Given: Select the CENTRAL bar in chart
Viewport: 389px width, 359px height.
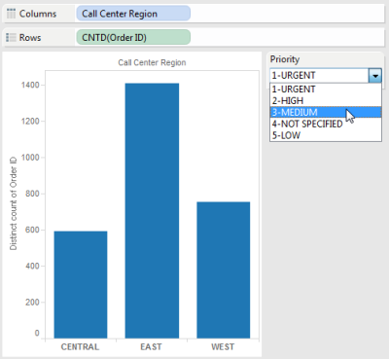Looking at the screenshot, I should point(81,285).
